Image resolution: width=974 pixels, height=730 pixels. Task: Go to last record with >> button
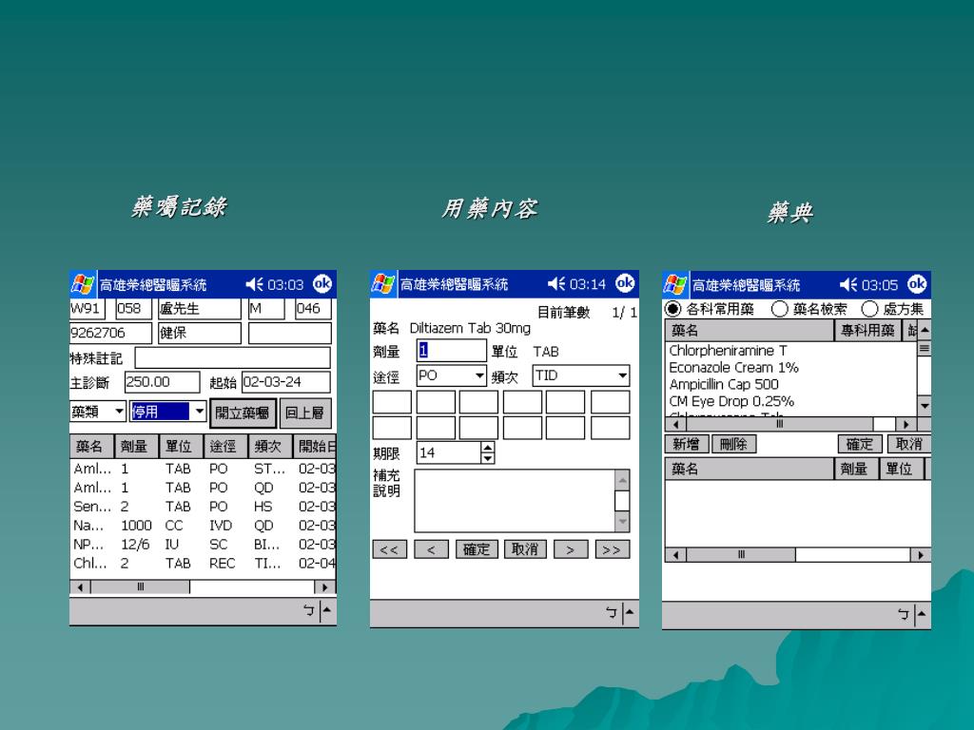[x=612, y=549]
